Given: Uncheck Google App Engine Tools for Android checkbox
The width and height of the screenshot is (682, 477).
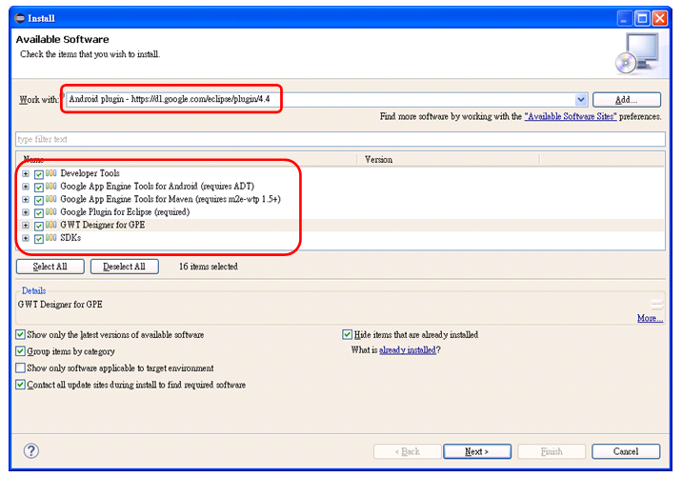Looking at the screenshot, I should [x=39, y=188].
